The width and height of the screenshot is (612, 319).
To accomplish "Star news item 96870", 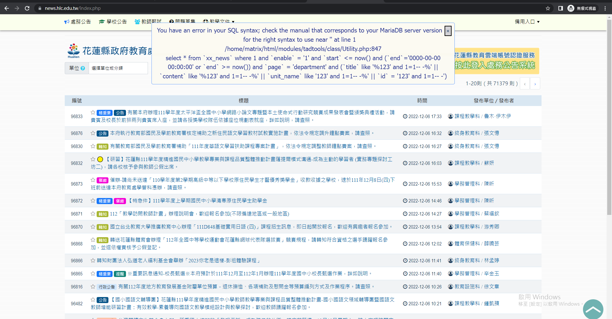I will coord(93,227).
